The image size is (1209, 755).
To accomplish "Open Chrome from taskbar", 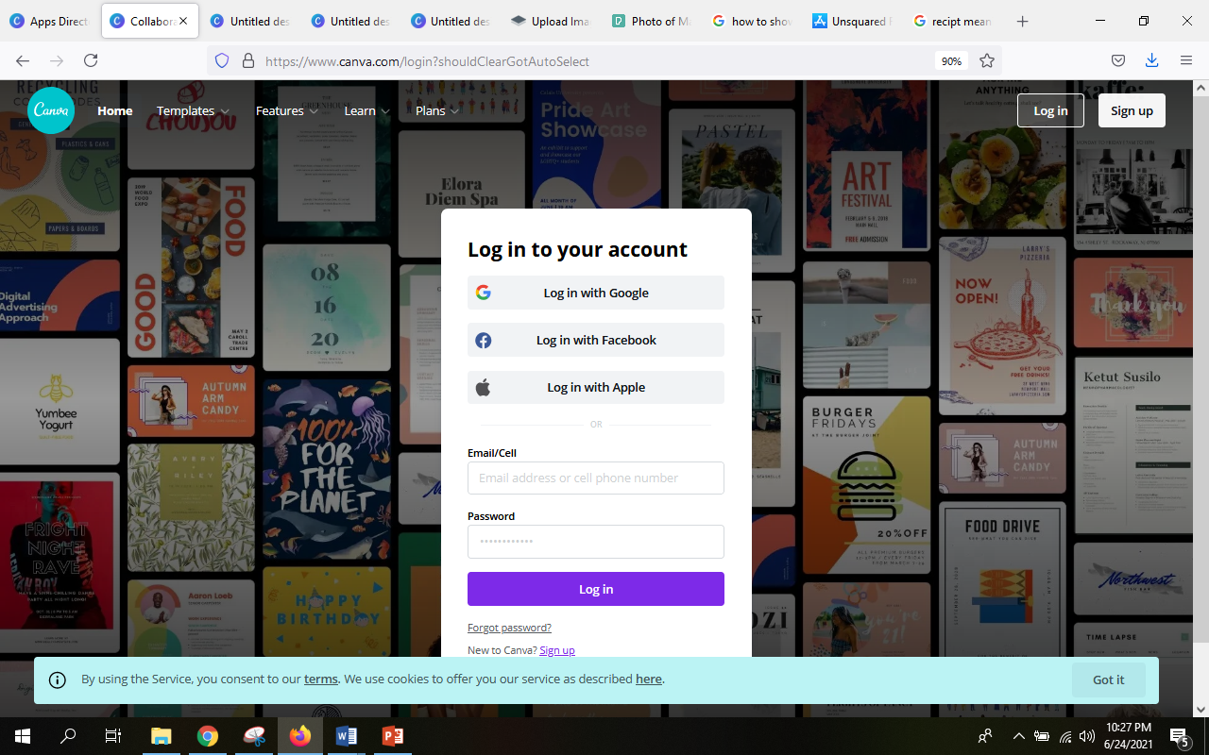I will [x=208, y=736].
